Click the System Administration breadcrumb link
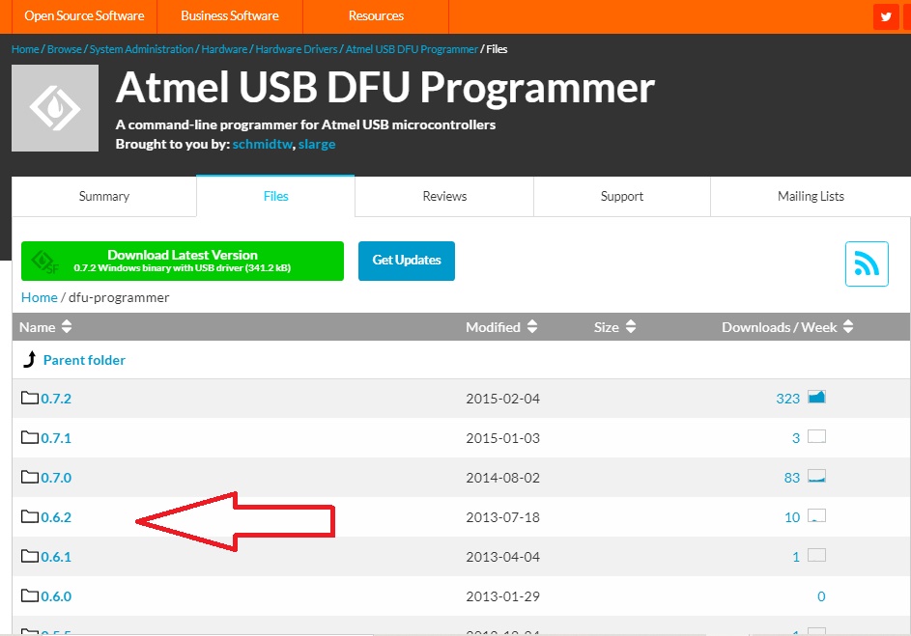 coord(141,49)
